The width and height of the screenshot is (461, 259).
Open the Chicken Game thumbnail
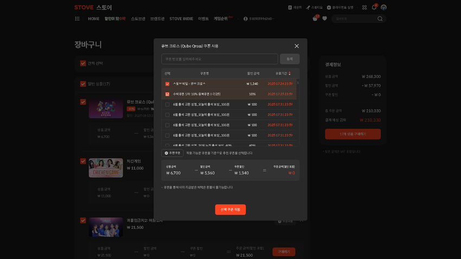tap(106, 168)
